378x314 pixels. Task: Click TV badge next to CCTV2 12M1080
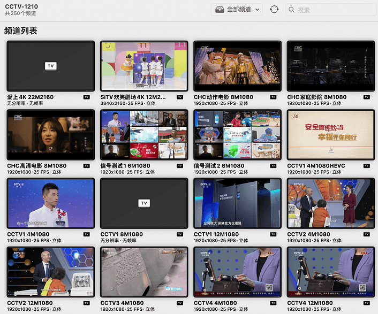[x=87, y=303]
